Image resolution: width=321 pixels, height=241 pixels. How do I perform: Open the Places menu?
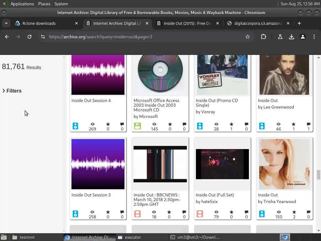point(44,4)
